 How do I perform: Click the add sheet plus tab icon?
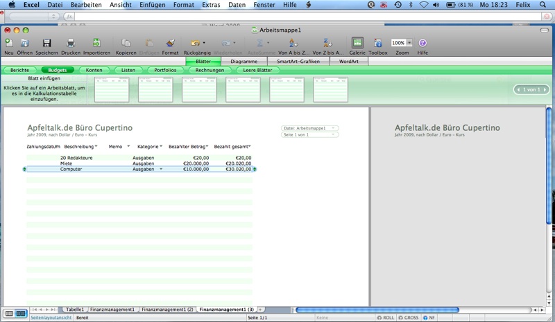point(260,310)
